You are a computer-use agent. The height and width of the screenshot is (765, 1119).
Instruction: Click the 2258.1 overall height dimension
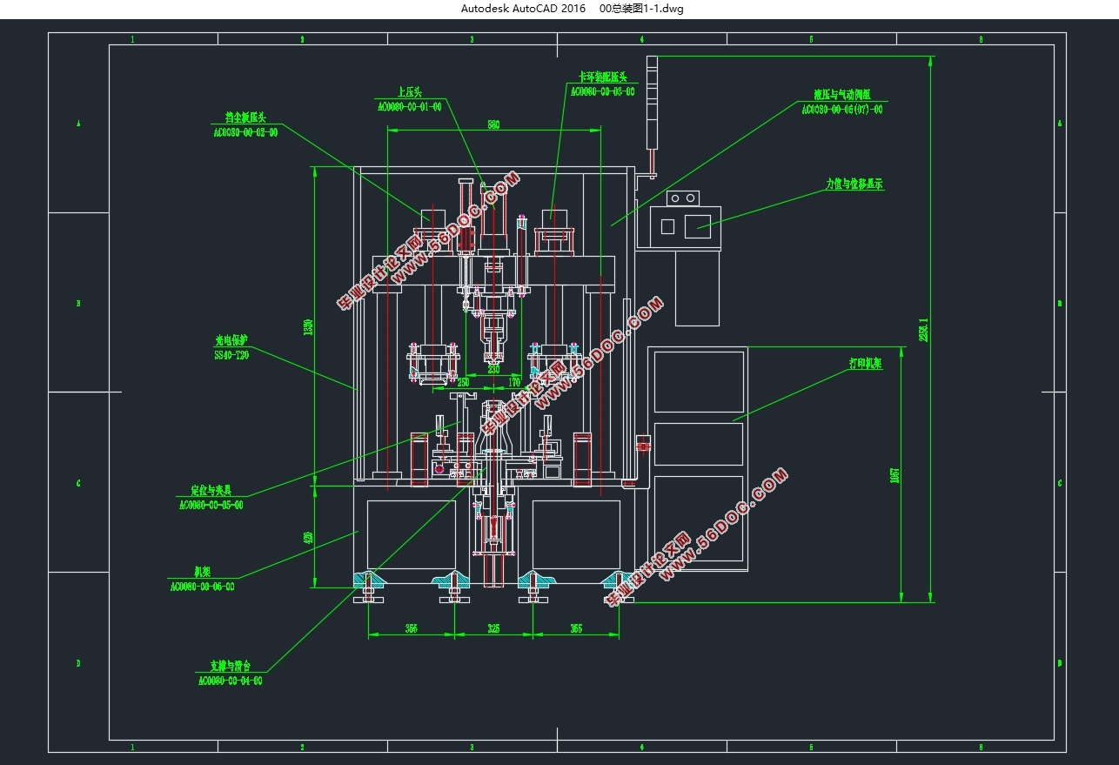click(924, 330)
